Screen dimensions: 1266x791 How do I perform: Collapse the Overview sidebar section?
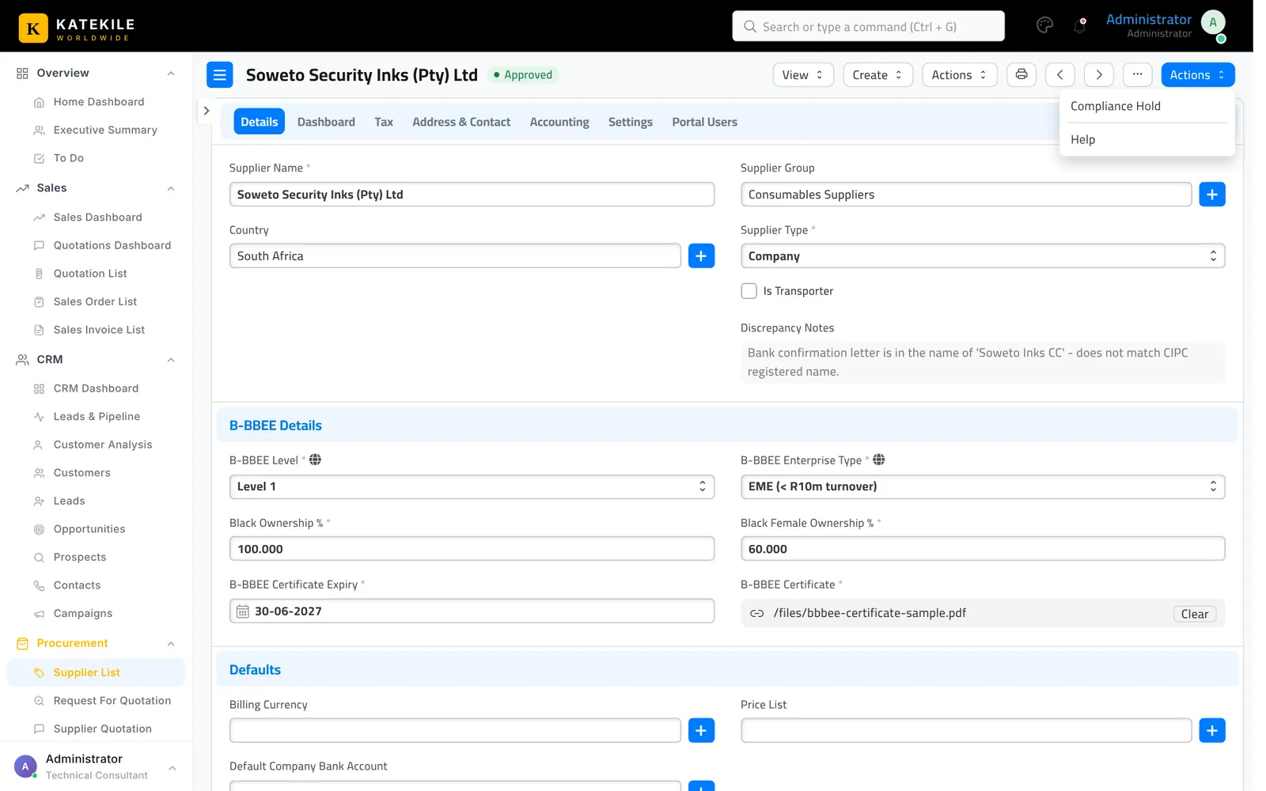(171, 74)
